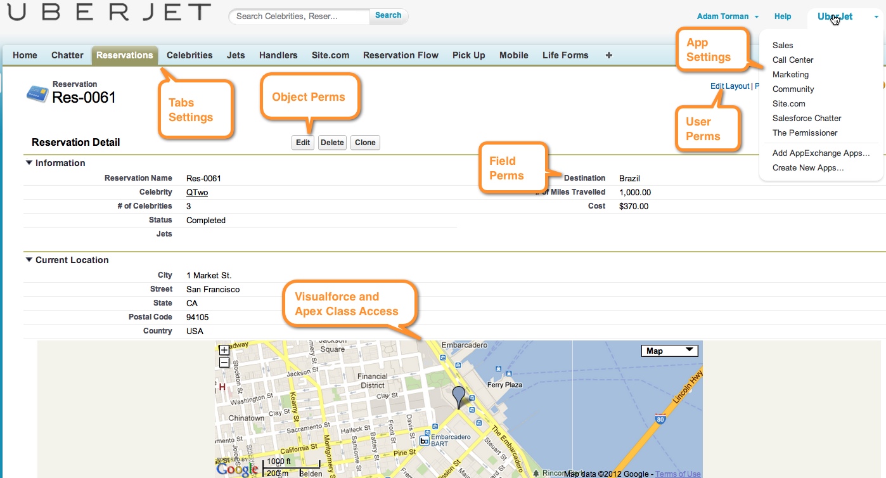Collapse the Current Location section
Screen dimensions: 886x478
pos(29,260)
